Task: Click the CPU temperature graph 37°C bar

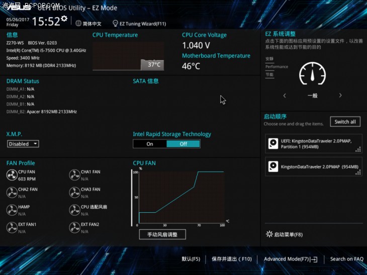Action: click(x=152, y=65)
